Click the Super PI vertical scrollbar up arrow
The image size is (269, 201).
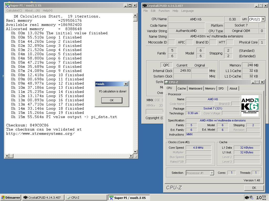click(x=135, y=15)
